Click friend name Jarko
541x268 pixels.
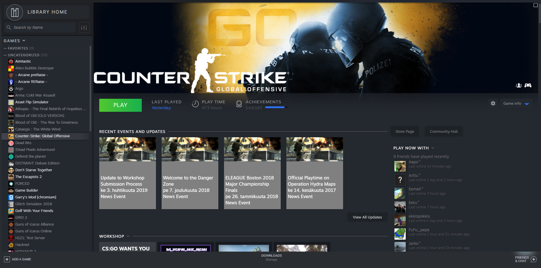pyautogui.click(x=413, y=243)
